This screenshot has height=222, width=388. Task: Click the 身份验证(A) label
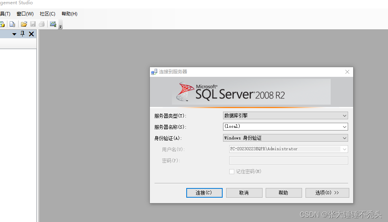(168, 138)
